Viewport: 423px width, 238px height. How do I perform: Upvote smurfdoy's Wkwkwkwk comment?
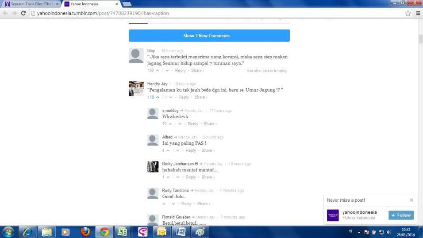[170, 124]
